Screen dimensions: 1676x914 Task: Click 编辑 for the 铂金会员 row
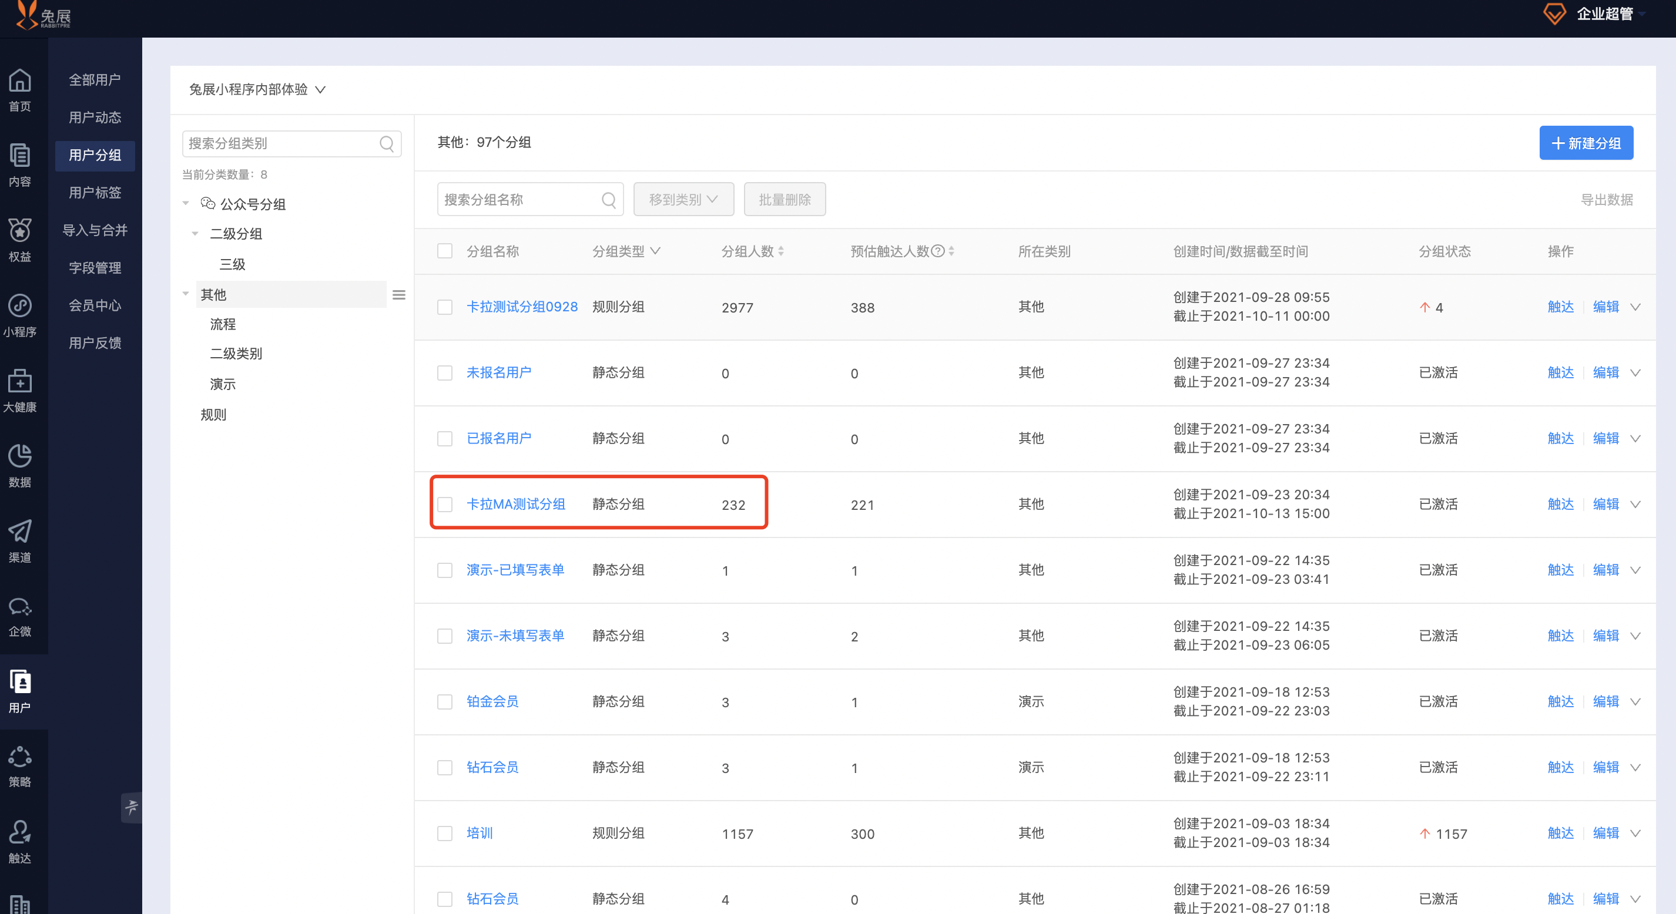(x=1605, y=702)
